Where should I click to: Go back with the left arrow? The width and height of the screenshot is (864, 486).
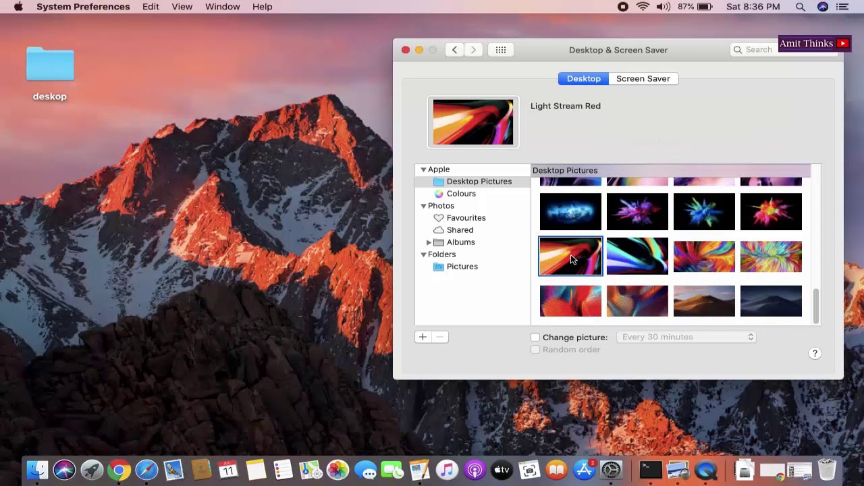(x=454, y=50)
